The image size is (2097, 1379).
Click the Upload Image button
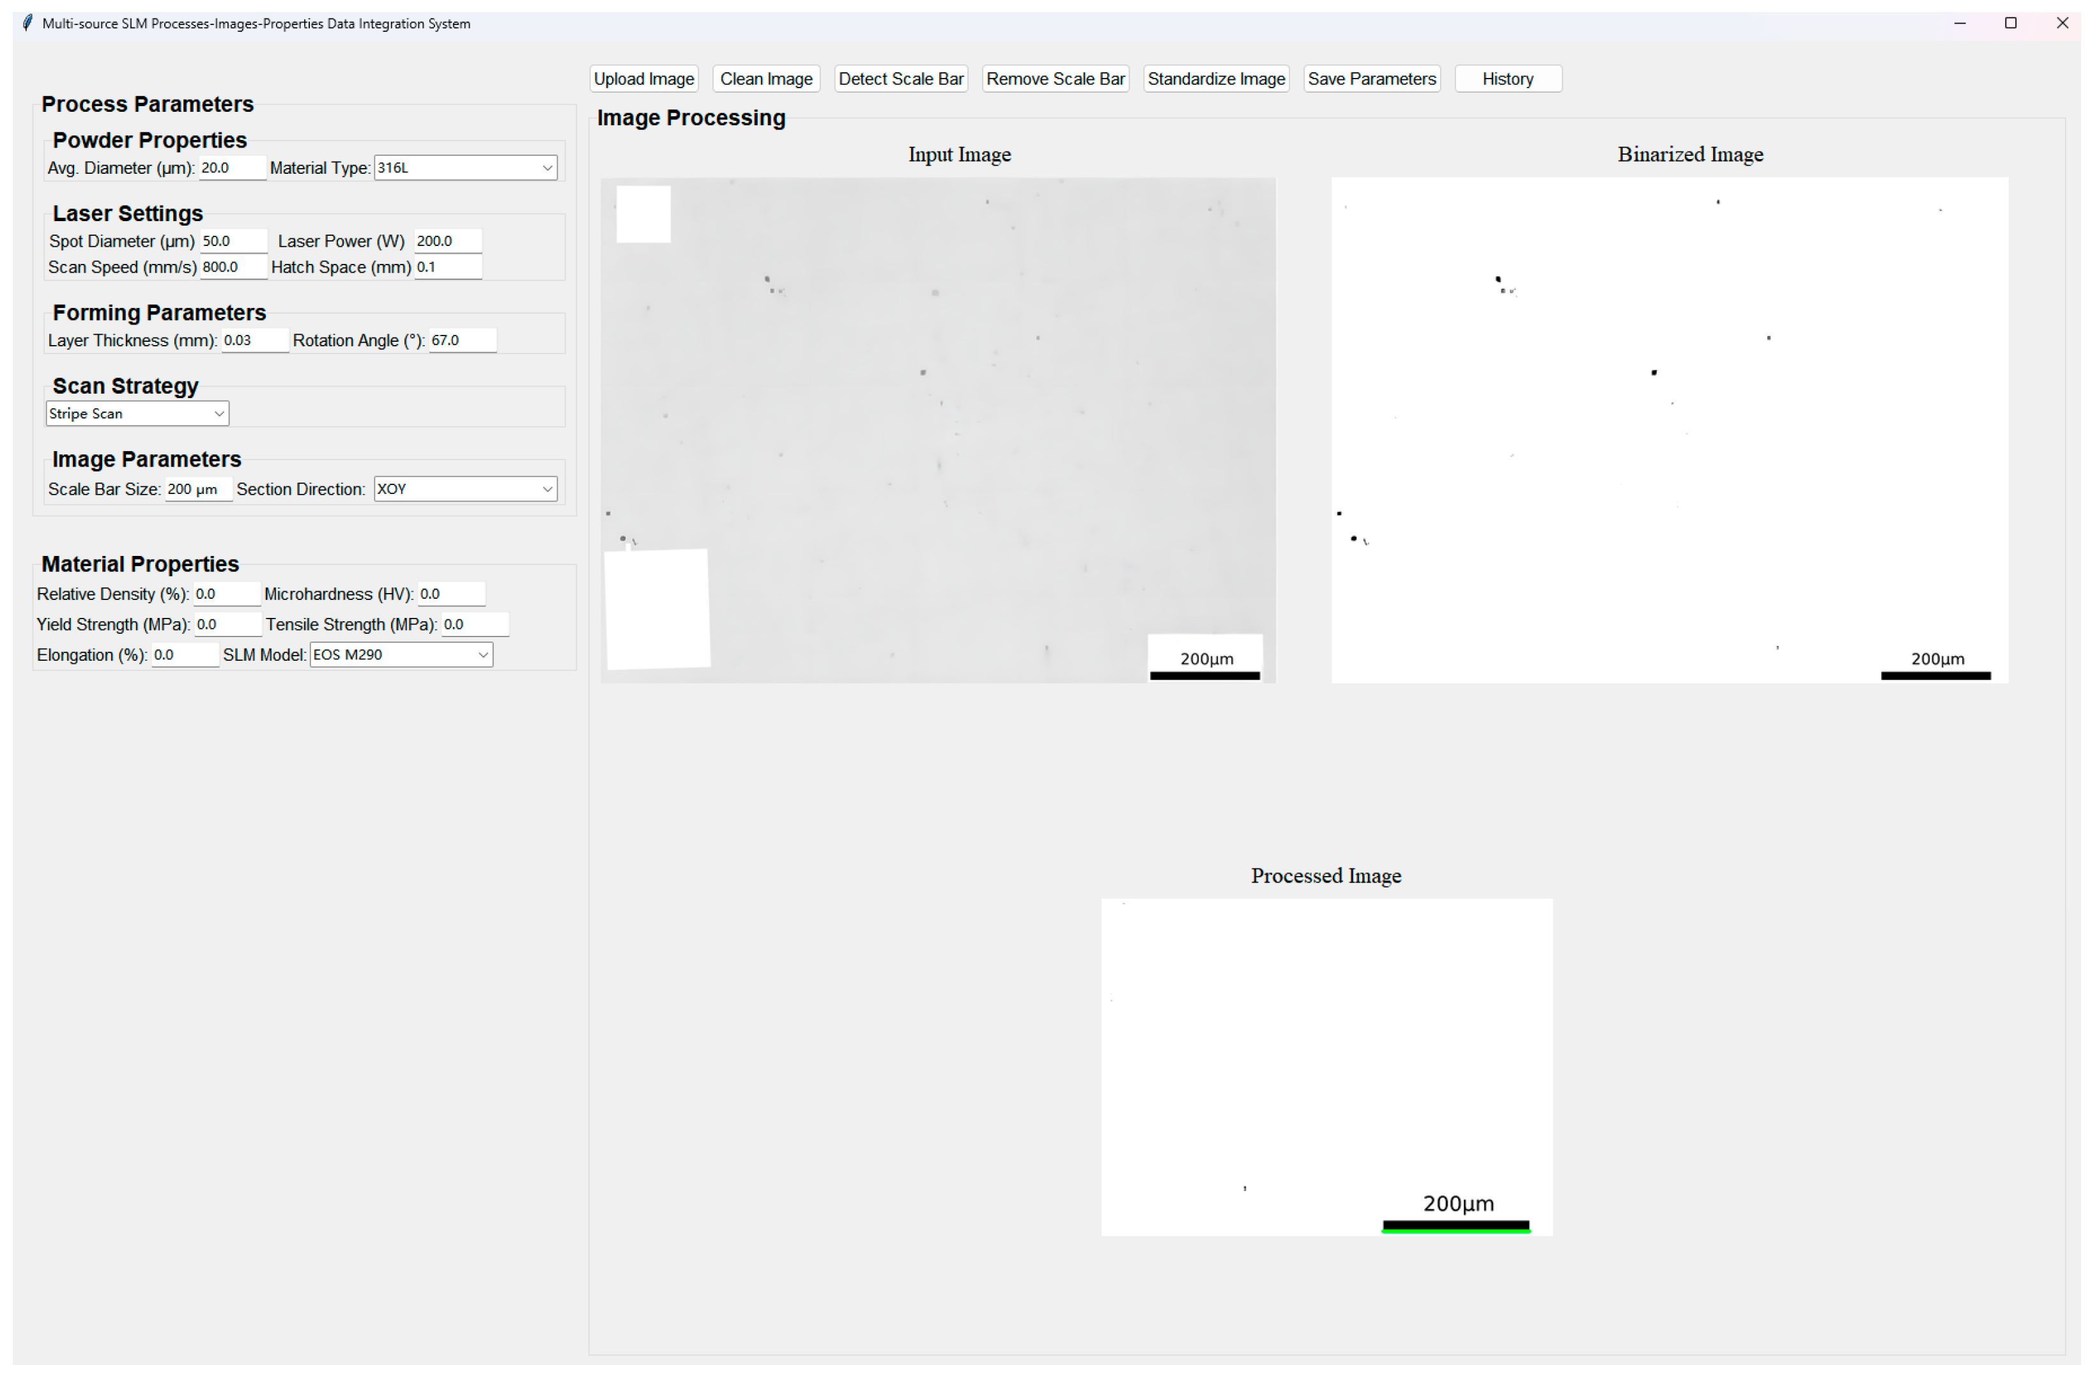(x=643, y=79)
